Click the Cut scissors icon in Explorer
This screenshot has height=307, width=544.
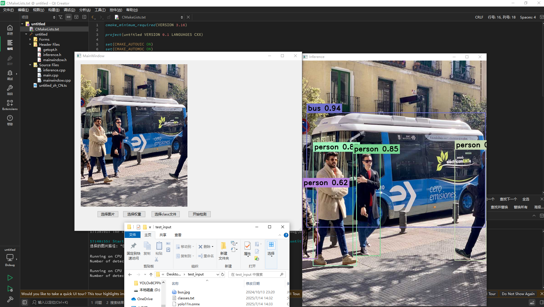pos(156,259)
